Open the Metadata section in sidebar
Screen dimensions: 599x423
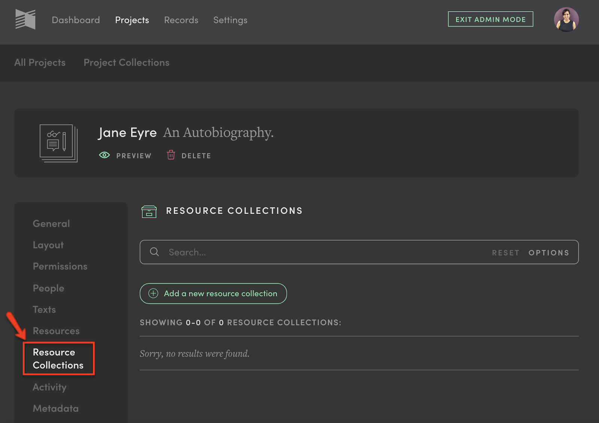[x=55, y=408]
